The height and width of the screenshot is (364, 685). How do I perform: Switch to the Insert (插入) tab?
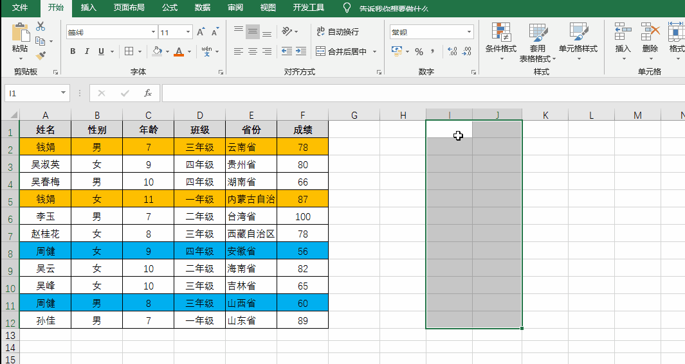click(x=89, y=8)
